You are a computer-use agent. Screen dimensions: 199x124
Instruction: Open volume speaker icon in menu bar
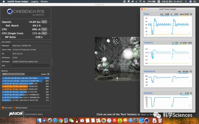click(144, 1)
